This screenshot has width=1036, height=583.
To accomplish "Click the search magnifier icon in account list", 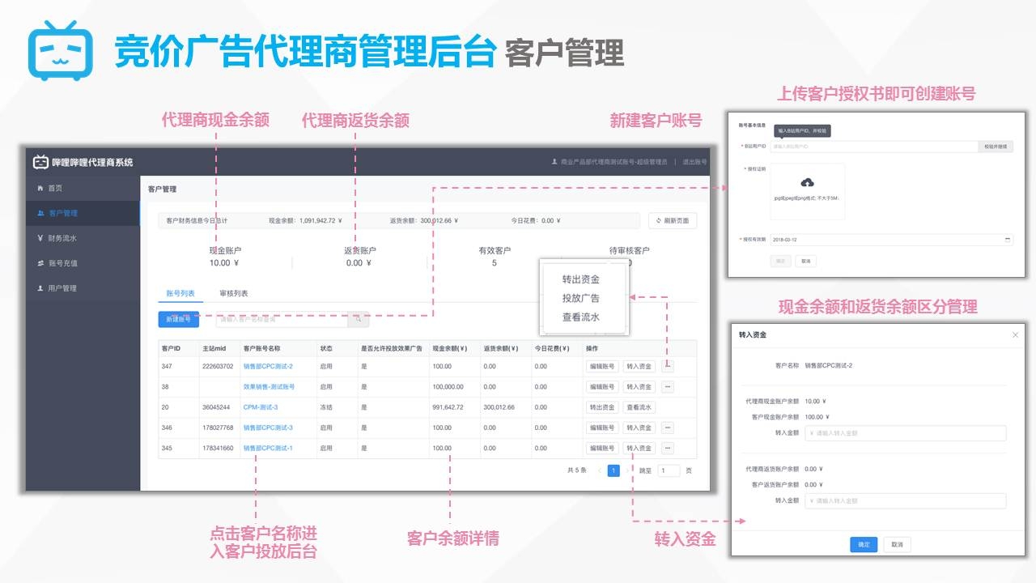I will (x=358, y=319).
